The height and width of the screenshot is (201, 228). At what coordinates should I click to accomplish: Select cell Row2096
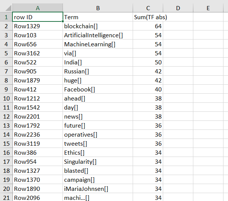click(x=38, y=197)
